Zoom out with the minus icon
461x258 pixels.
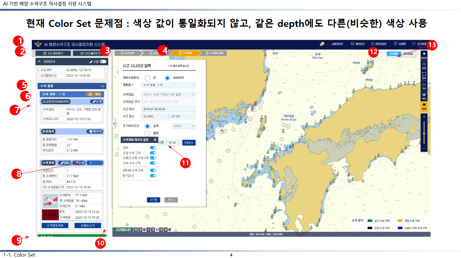pos(424,149)
